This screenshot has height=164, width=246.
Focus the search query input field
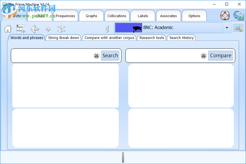click(53, 56)
